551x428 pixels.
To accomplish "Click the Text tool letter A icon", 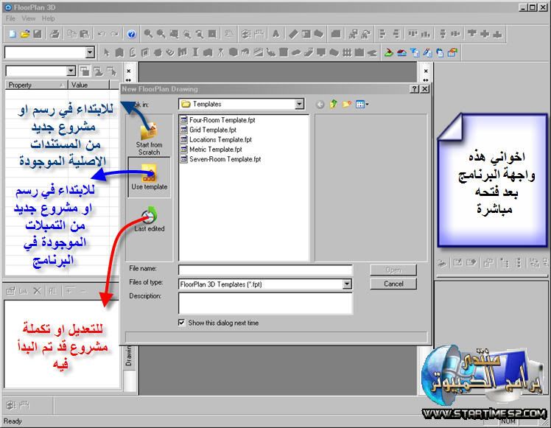I will click(275, 34).
